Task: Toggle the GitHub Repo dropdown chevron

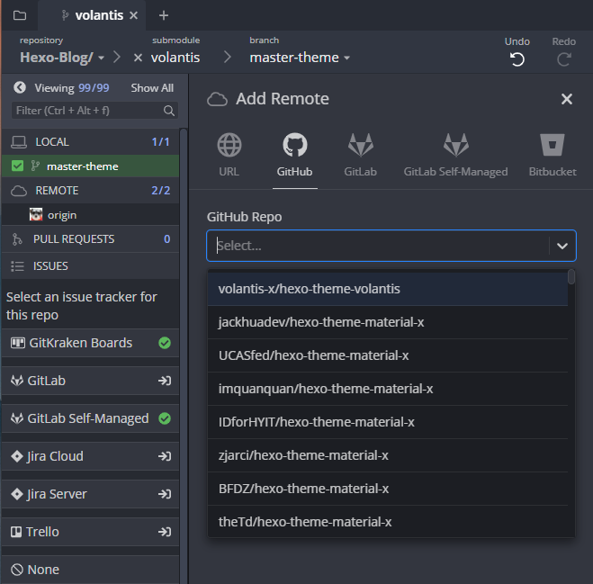Action: pyautogui.click(x=562, y=246)
